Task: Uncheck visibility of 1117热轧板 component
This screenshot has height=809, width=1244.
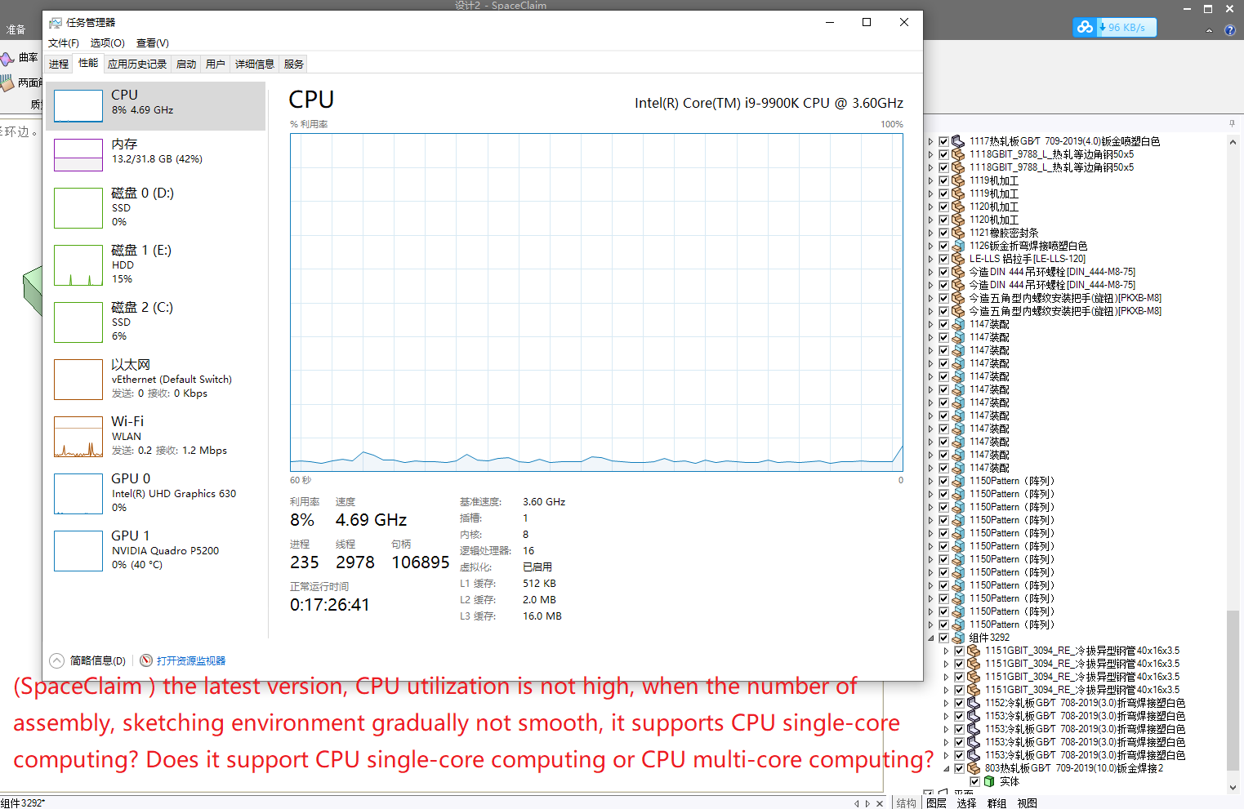Action: pos(943,141)
